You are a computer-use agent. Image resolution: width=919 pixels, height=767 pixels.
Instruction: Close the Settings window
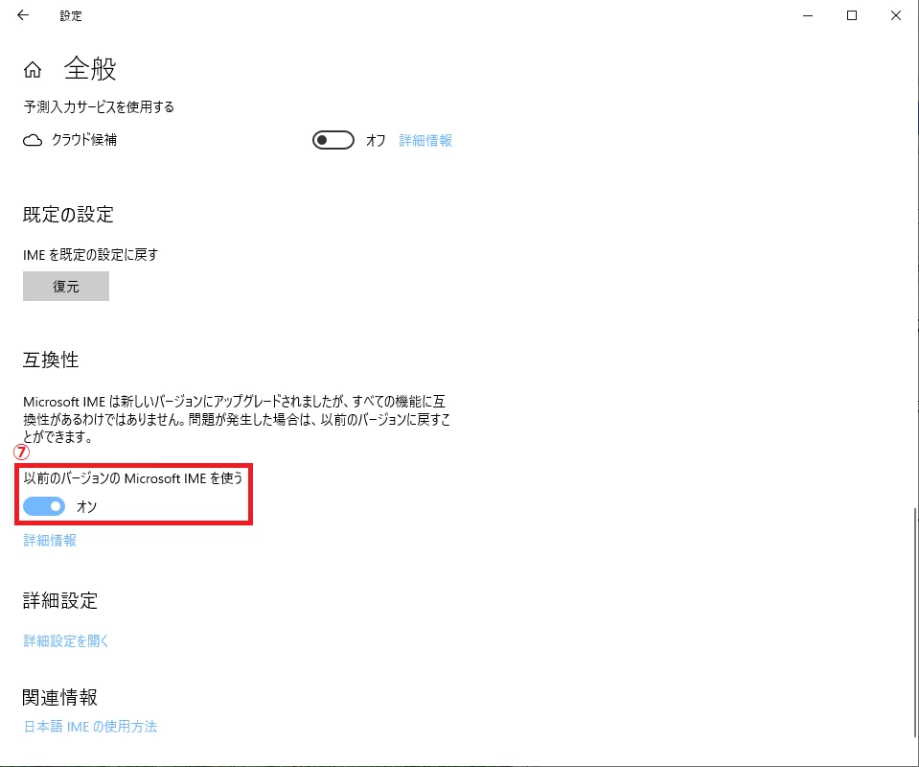[x=896, y=16]
